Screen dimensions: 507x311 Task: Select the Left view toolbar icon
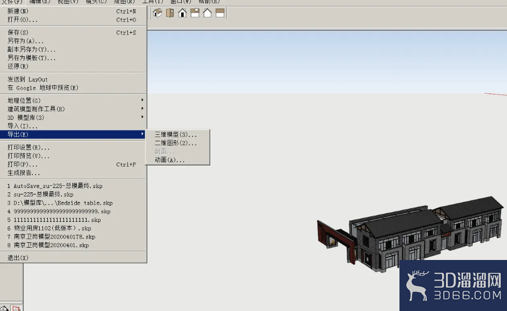(220, 13)
